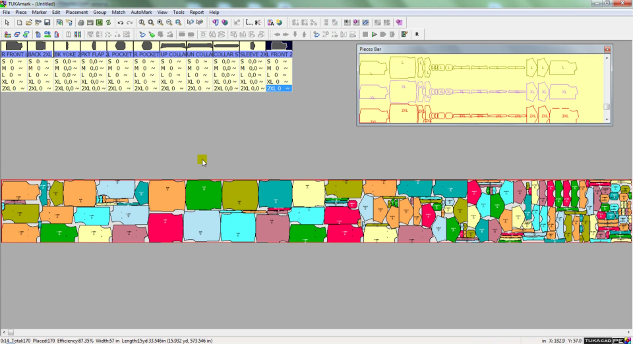The height and width of the screenshot is (344, 633).
Task: Click the zoom in magnifier with plus
Action: coord(160,22)
